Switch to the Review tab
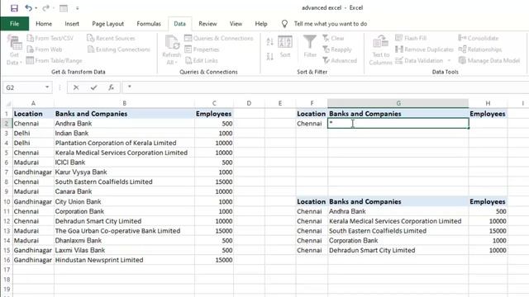Screen dimensions: 529x297 pyautogui.click(x=207, y=24)
